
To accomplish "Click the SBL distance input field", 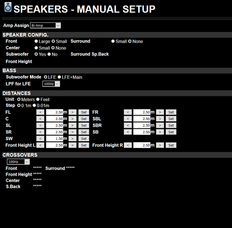I will point(142,119).
